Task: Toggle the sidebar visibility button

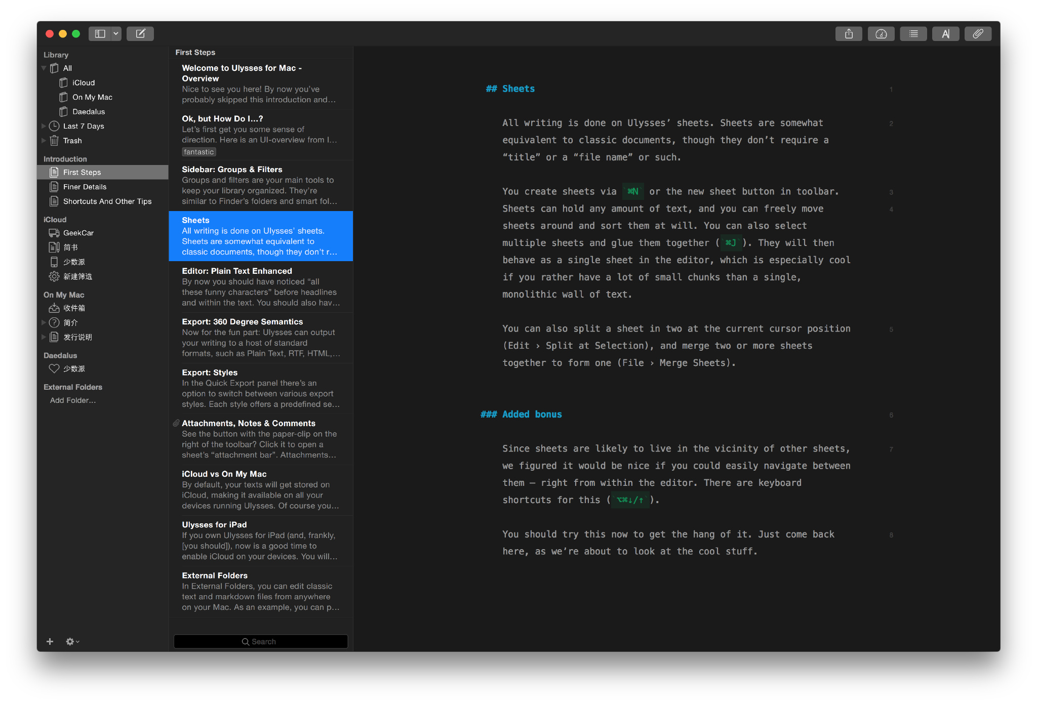Action: (x=100, y=33)
